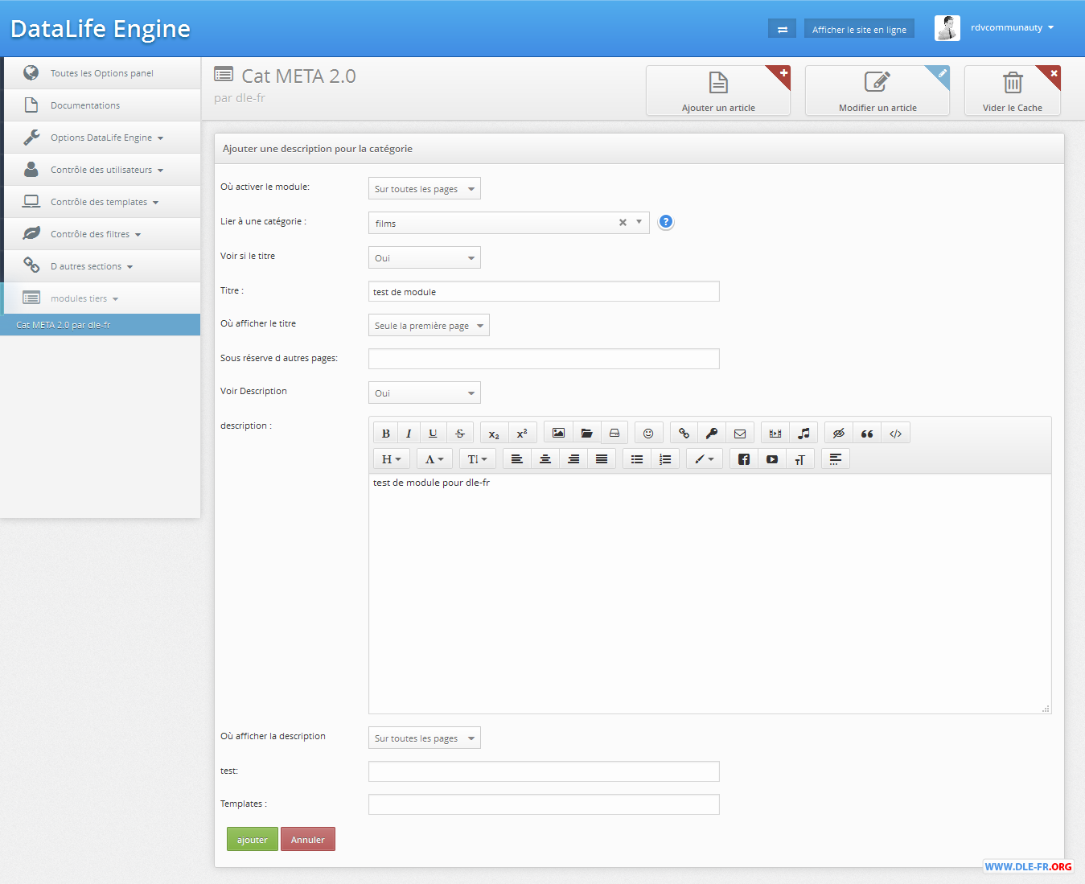Image resolution: width=1085 pixels, height=884 pixels.
Task: Insert hidden text with the crossed eye icon
Action: [x=839, y=434]
